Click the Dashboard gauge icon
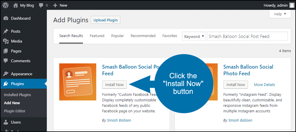296x132 pixels. [6, 18]
